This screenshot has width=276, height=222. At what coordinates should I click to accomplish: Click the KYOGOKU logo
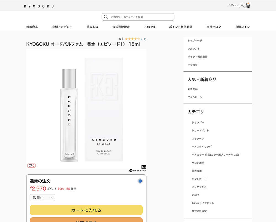(x=39, y=6)
